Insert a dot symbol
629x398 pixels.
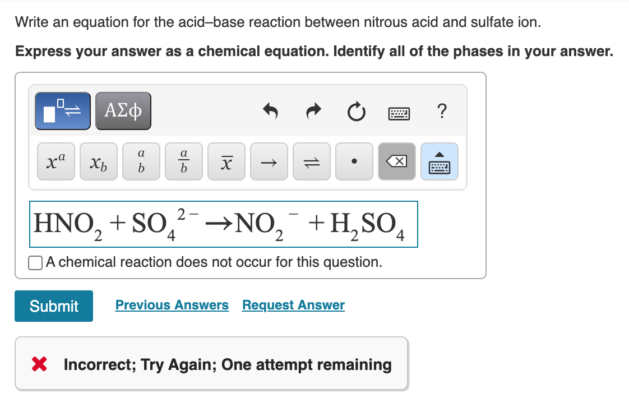pos(354,161)
